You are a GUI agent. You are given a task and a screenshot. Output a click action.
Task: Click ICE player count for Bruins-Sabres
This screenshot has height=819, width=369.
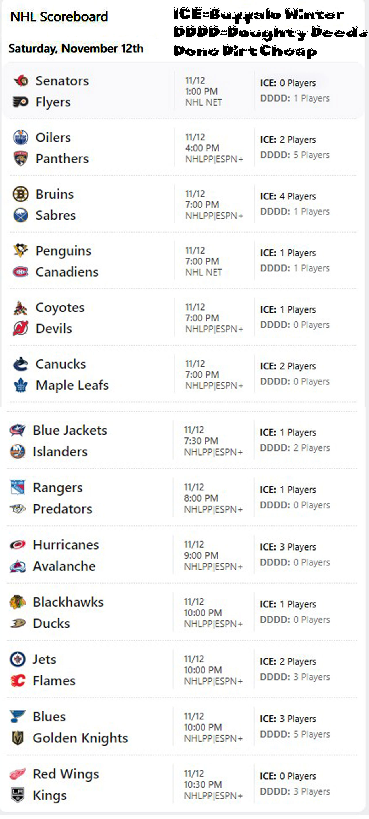click(x=288, y=197)
